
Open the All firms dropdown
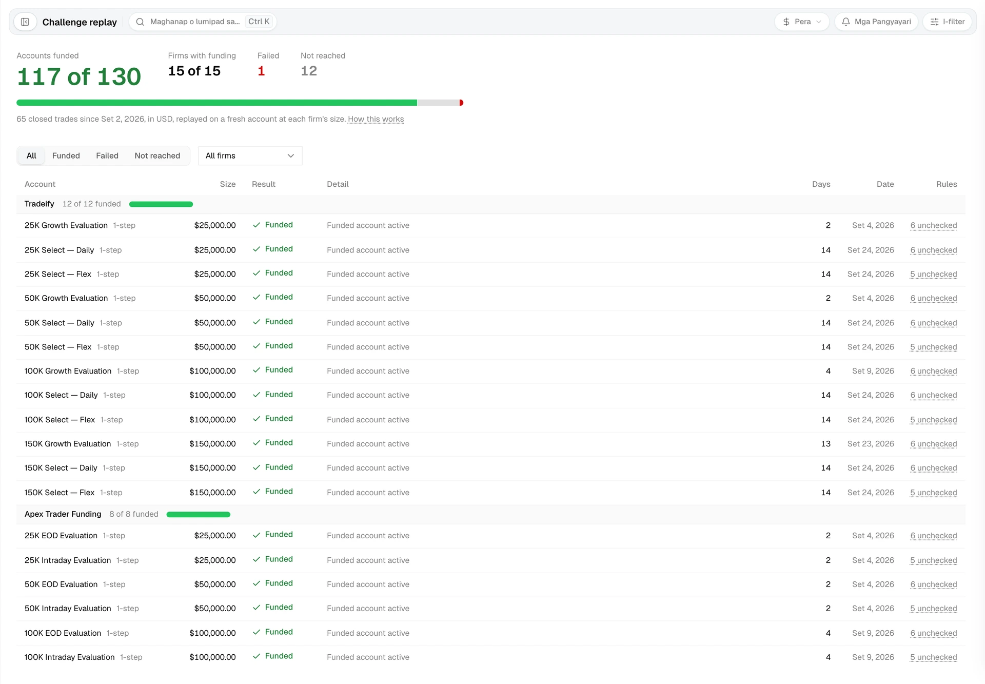(250, 156)
